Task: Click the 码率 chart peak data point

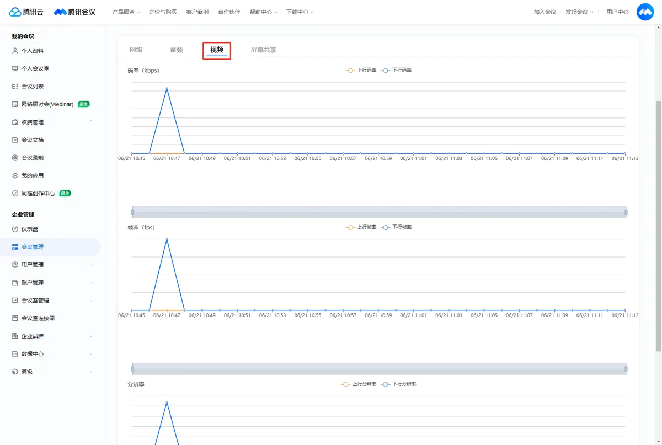Action: click(167, 88)
